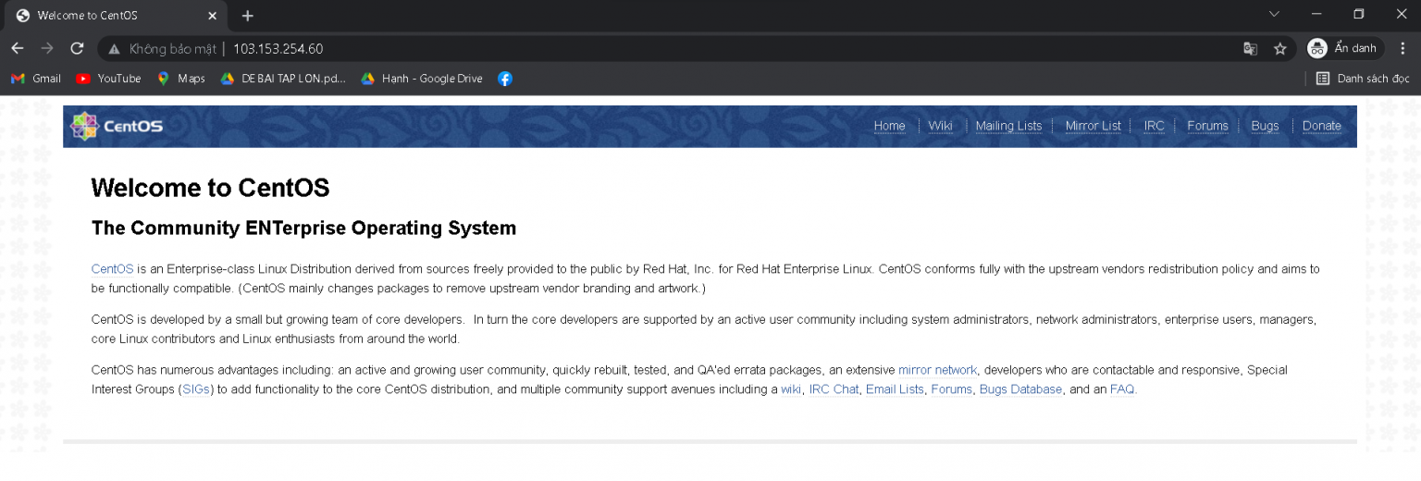Viewport: 1421px width, 481px height.
Task: Minimize the Chrome window
Action: click(x=1316, y=14)
